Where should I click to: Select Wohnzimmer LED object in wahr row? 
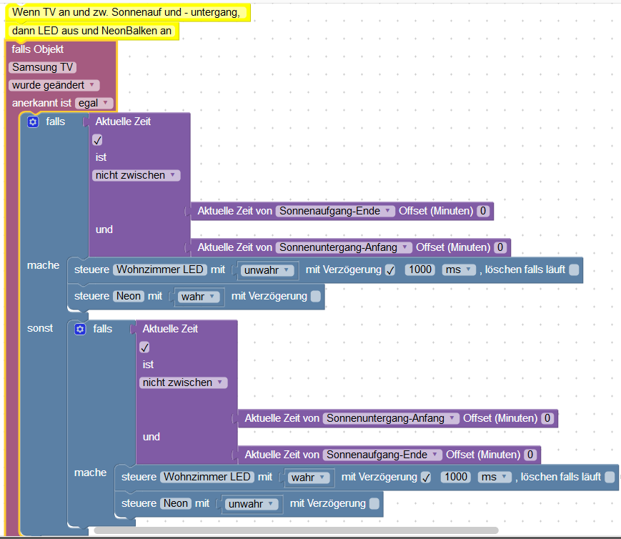pyautogui.click(x=207, y=478)
